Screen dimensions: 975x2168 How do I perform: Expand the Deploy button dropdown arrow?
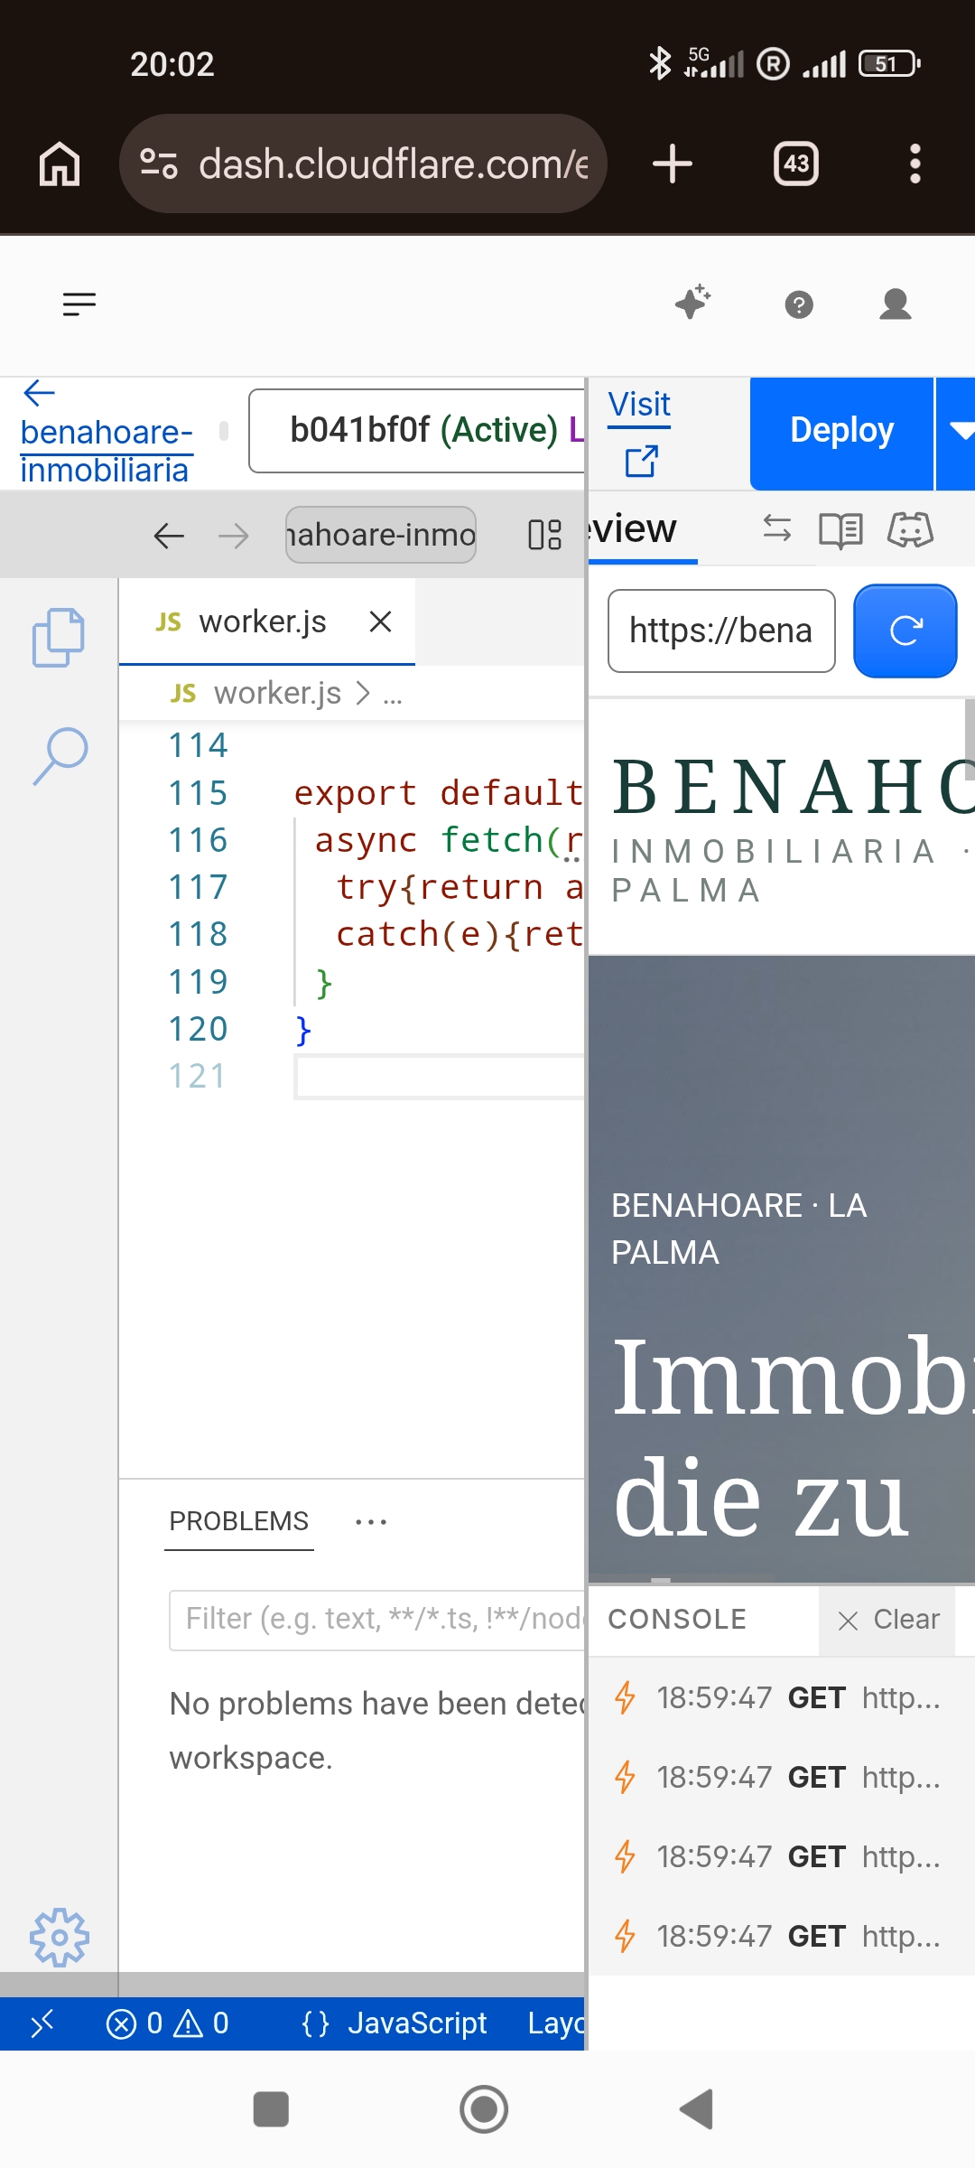(x=959, y=433)
